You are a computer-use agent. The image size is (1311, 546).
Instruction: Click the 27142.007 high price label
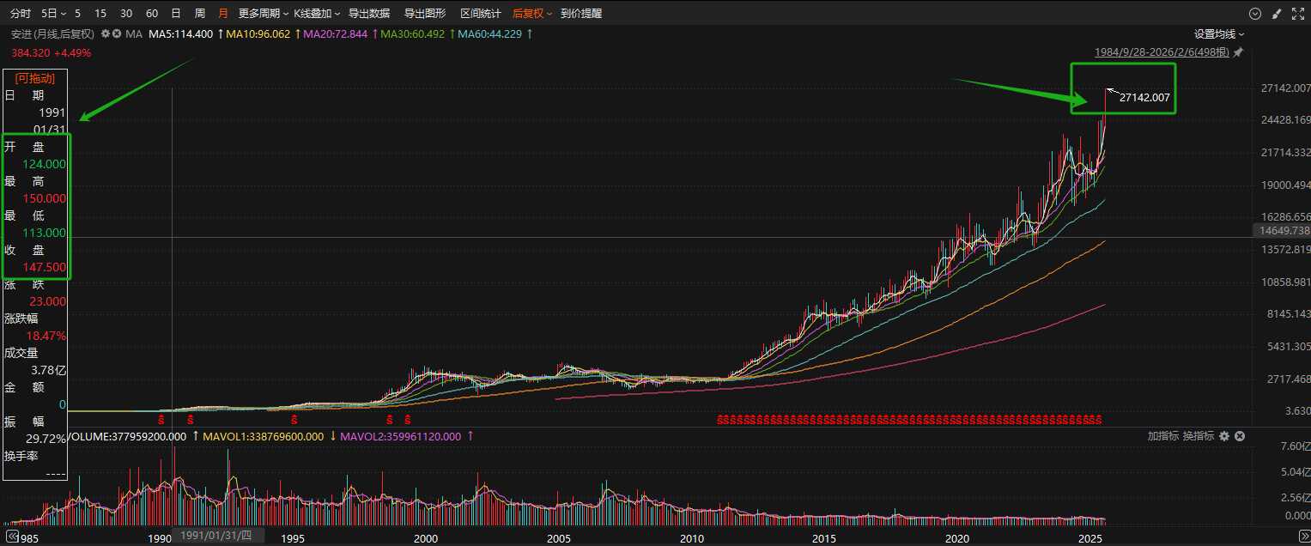1144,98
